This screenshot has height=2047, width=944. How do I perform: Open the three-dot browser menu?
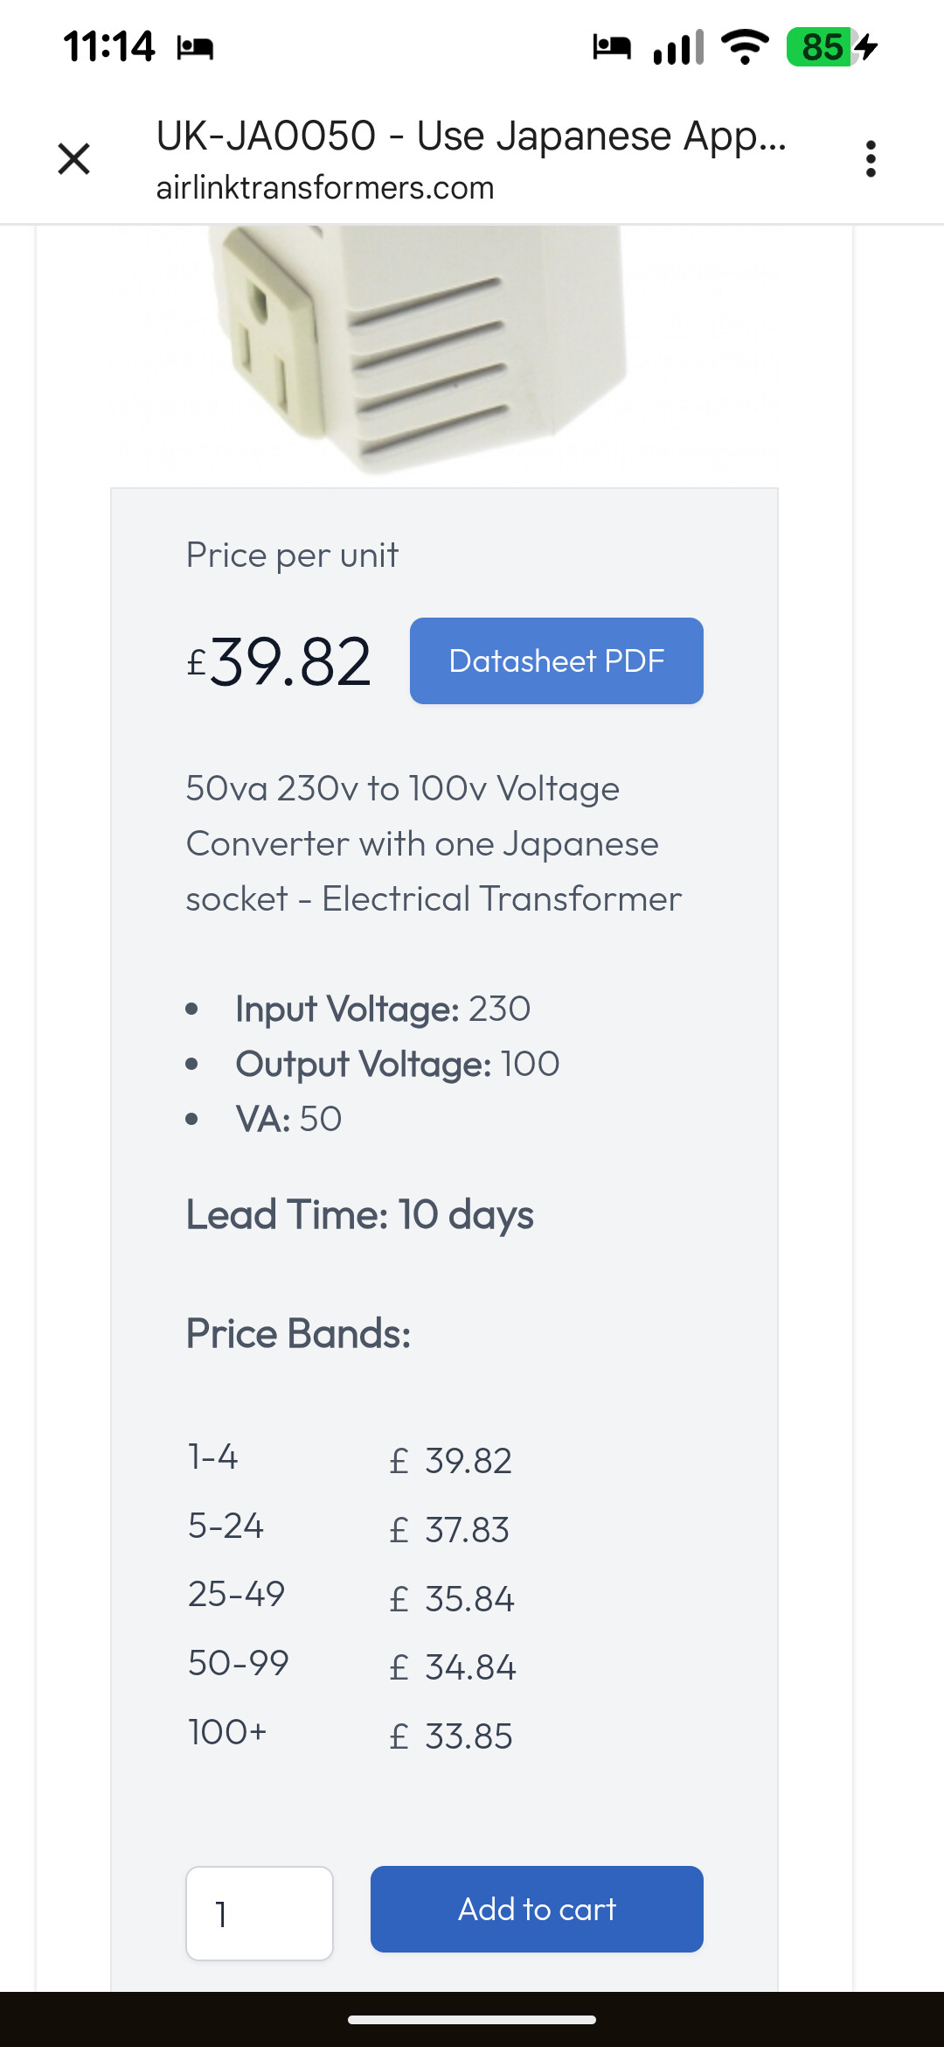(x=870, y=159)
